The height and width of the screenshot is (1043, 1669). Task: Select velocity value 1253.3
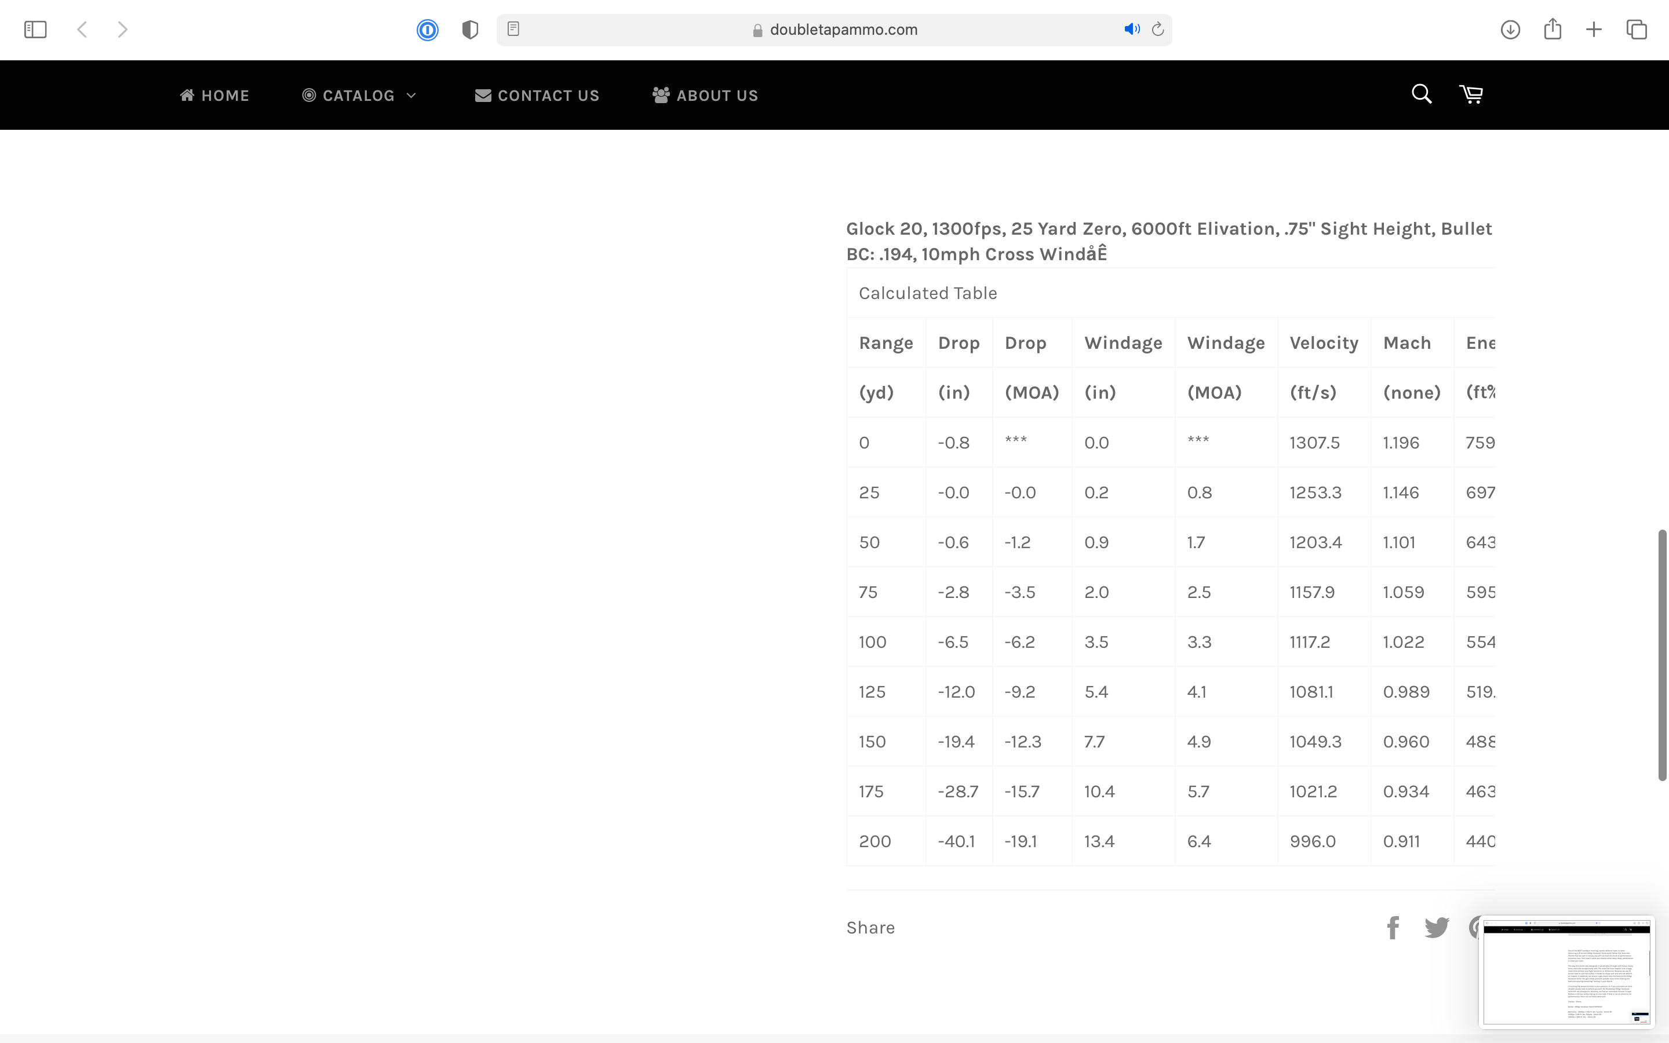[1315, 493]
